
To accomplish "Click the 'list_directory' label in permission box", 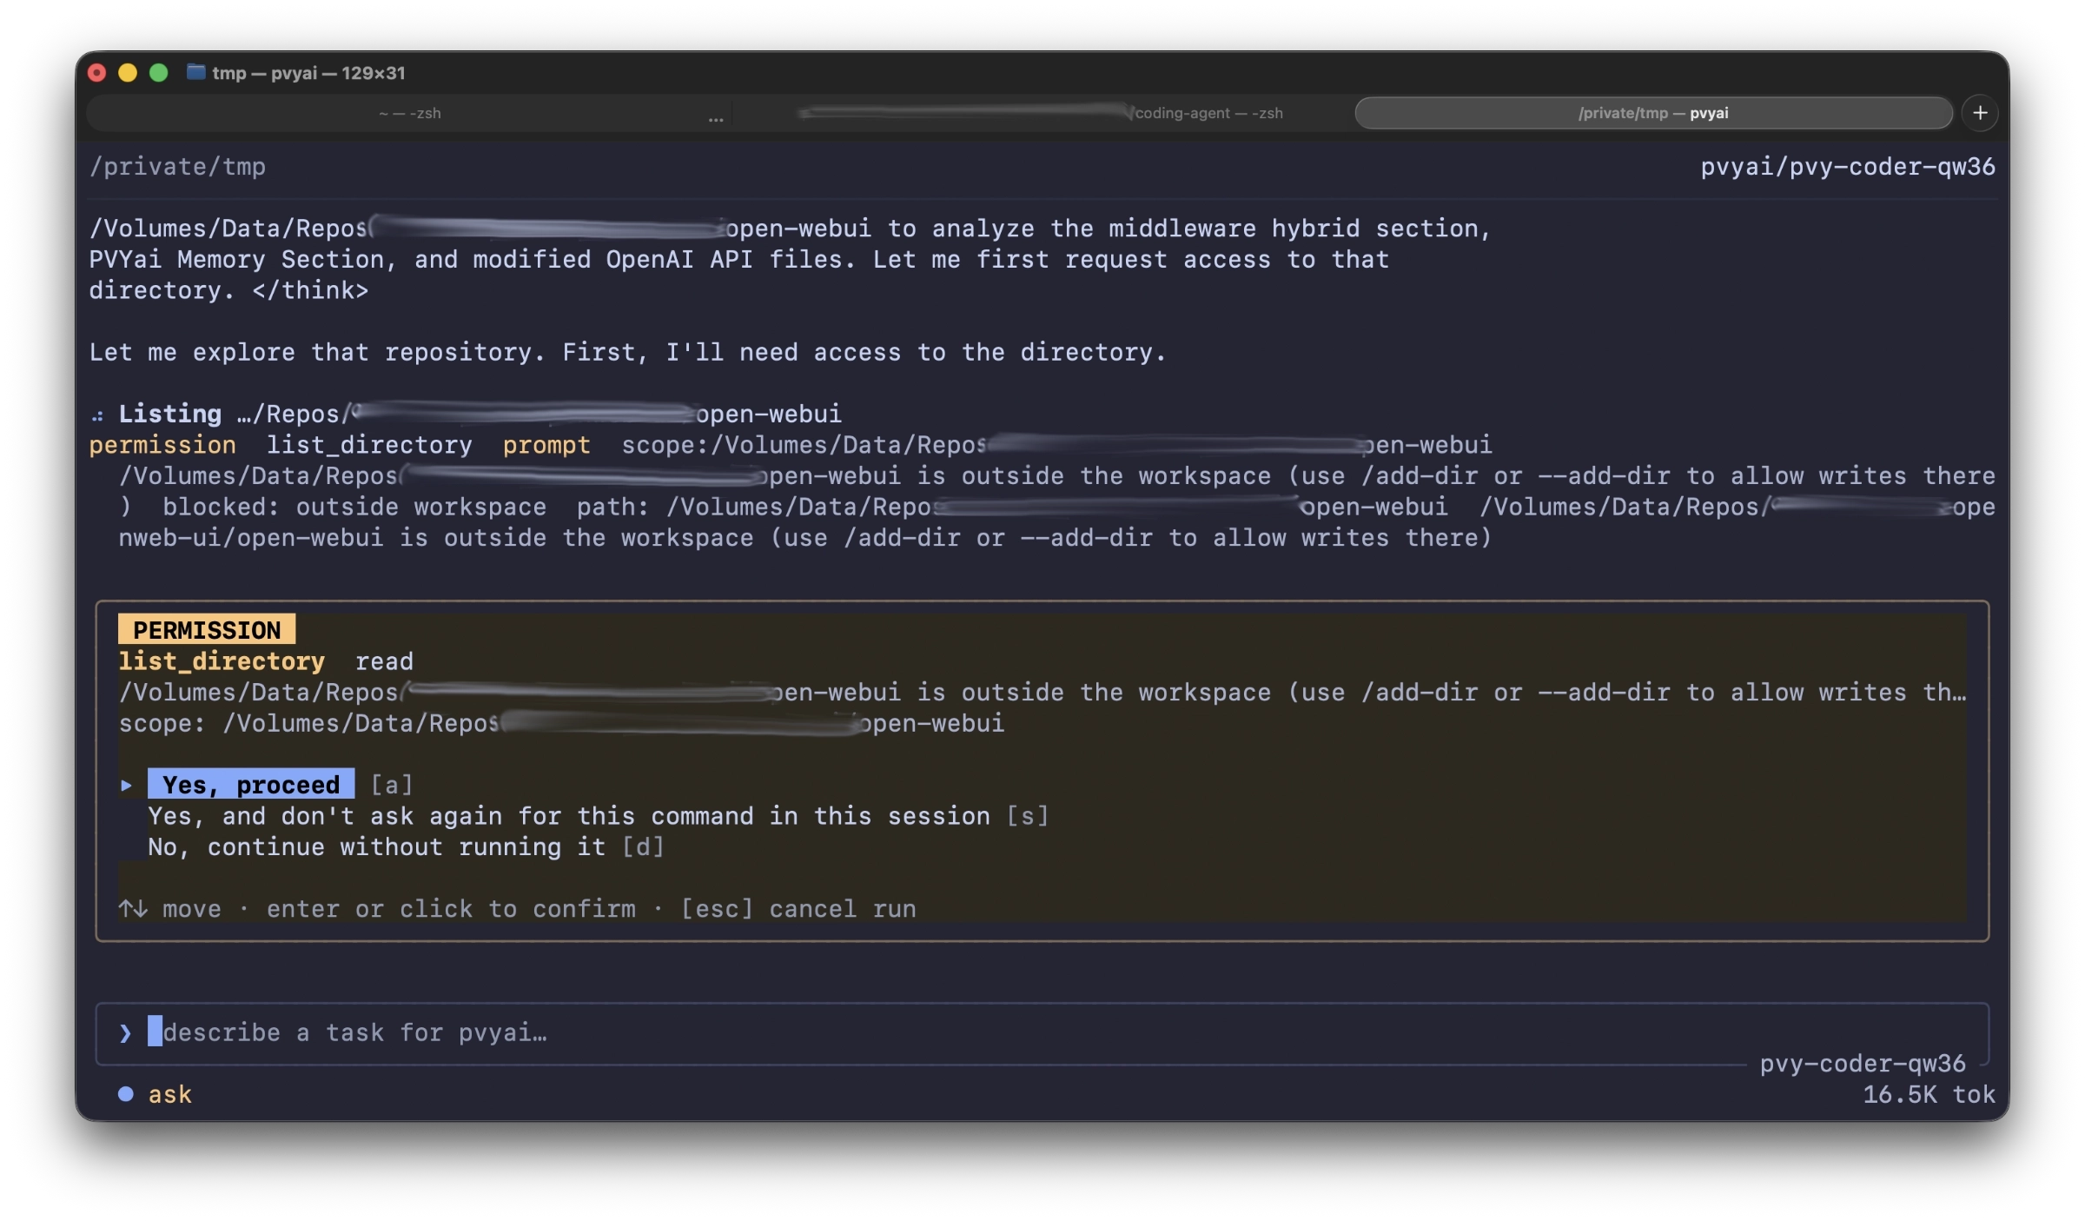I will 222,661.
